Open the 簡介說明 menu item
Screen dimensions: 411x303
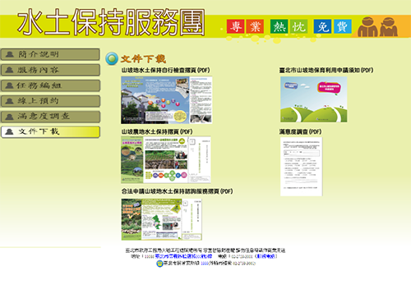point(50,54)
